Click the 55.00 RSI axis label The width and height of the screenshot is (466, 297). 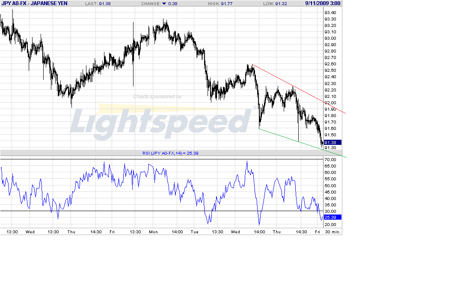coord(330,179)
